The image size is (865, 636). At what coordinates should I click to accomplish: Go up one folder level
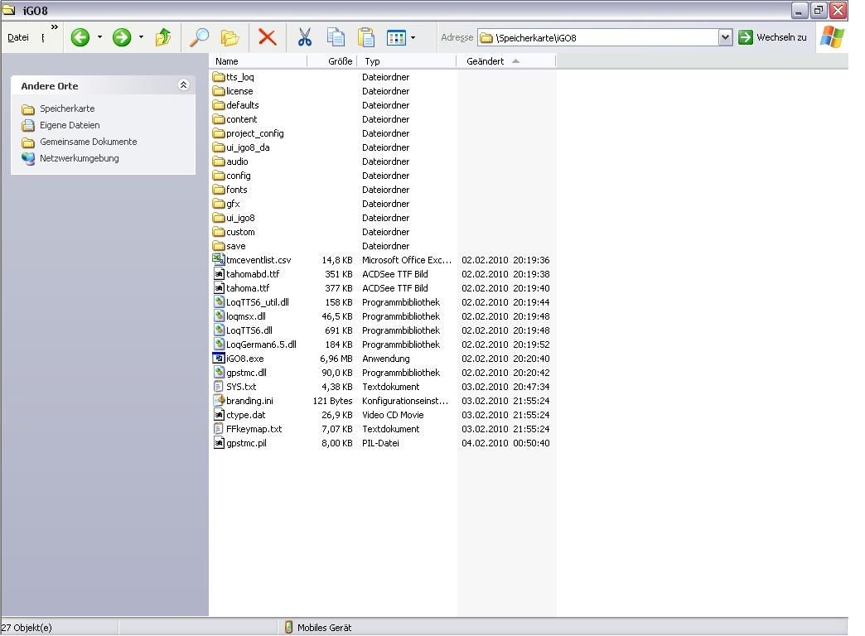coord(162,37)
